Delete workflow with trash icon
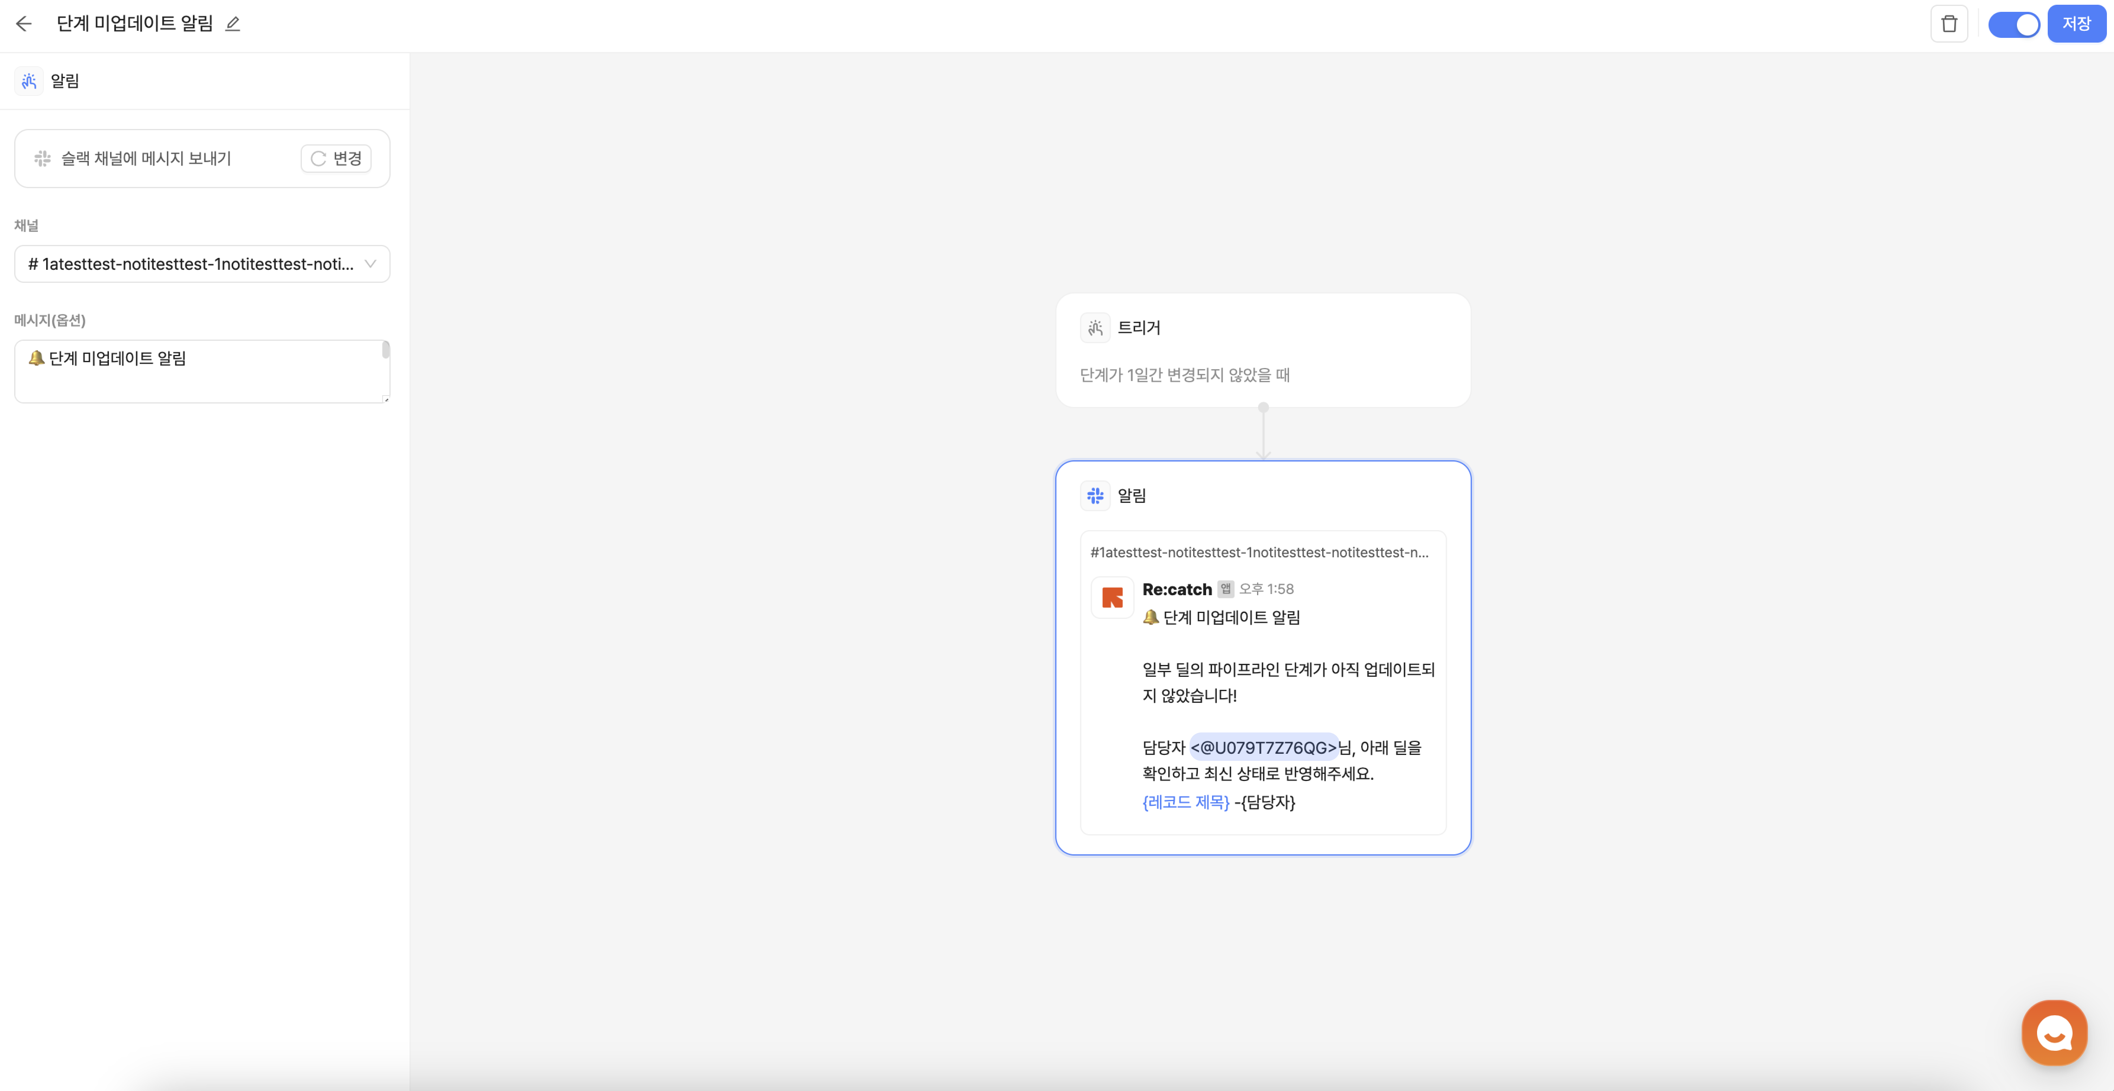The width and height of the screenshot is (2114, 1091). [x=1949, y=24]
